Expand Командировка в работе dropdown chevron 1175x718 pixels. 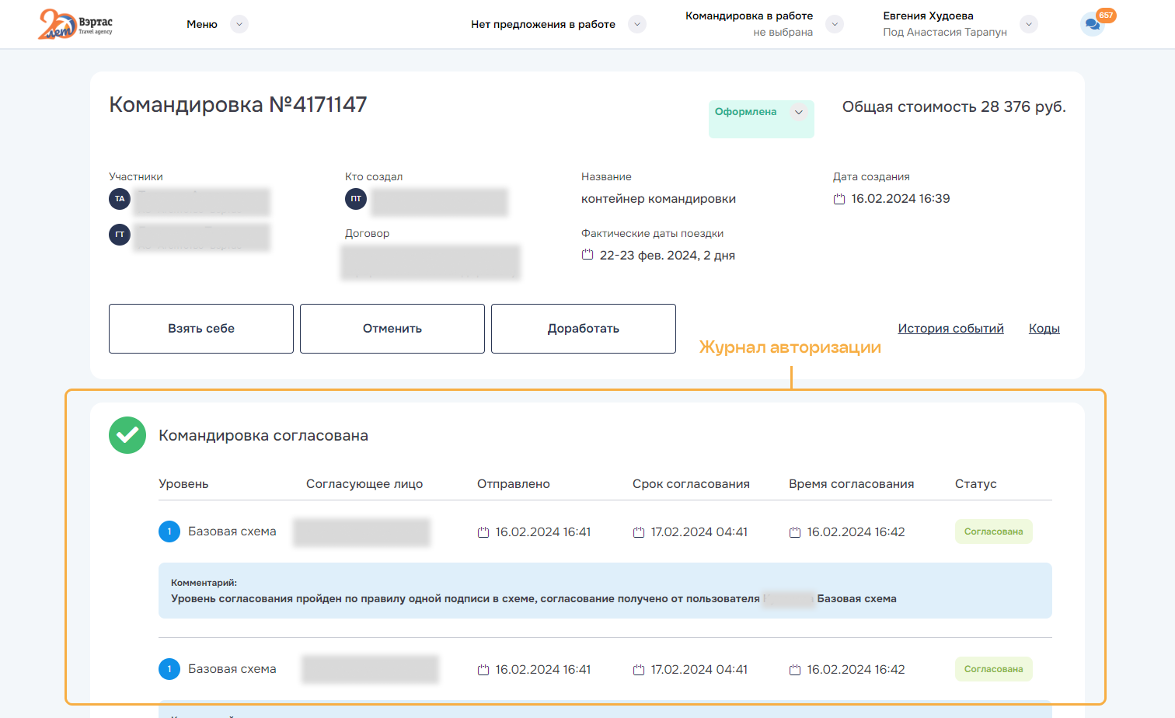[x=835, y=24]
